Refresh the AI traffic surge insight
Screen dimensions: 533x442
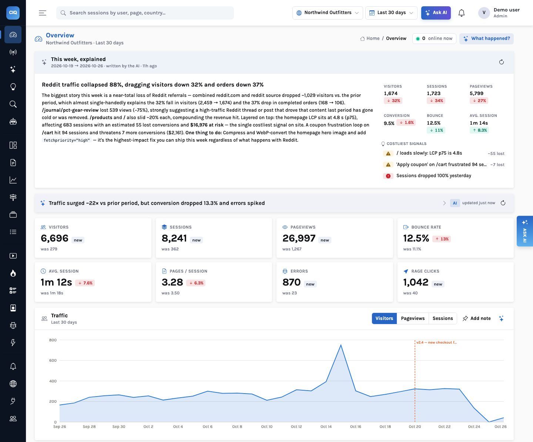point(503,203)
